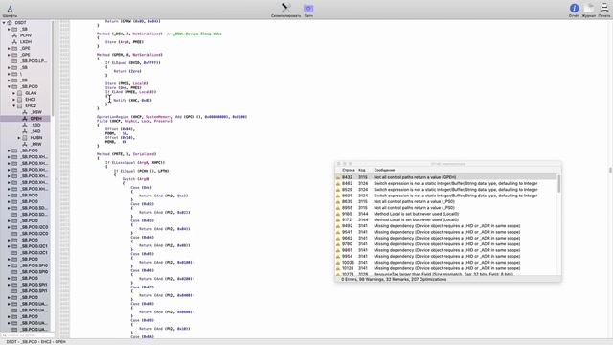Sort report by Строка column header

348,170
